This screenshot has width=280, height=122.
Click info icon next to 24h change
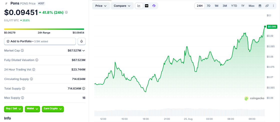point(66,12)
